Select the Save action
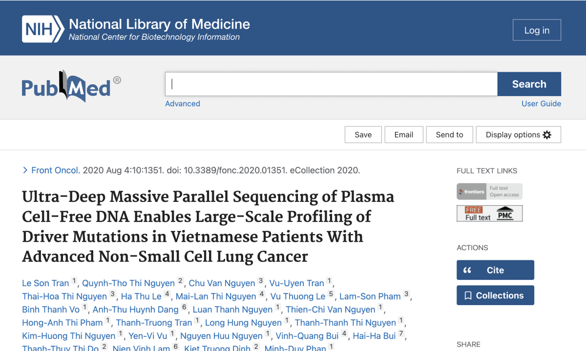The width and height of the screenshot is (586, 351). point(363,135)
